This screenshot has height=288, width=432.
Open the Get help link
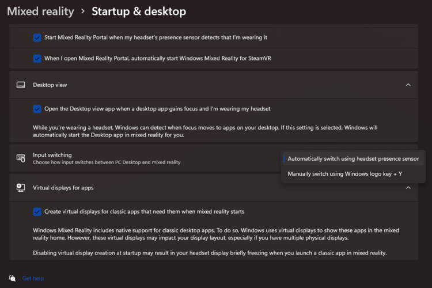33,278
